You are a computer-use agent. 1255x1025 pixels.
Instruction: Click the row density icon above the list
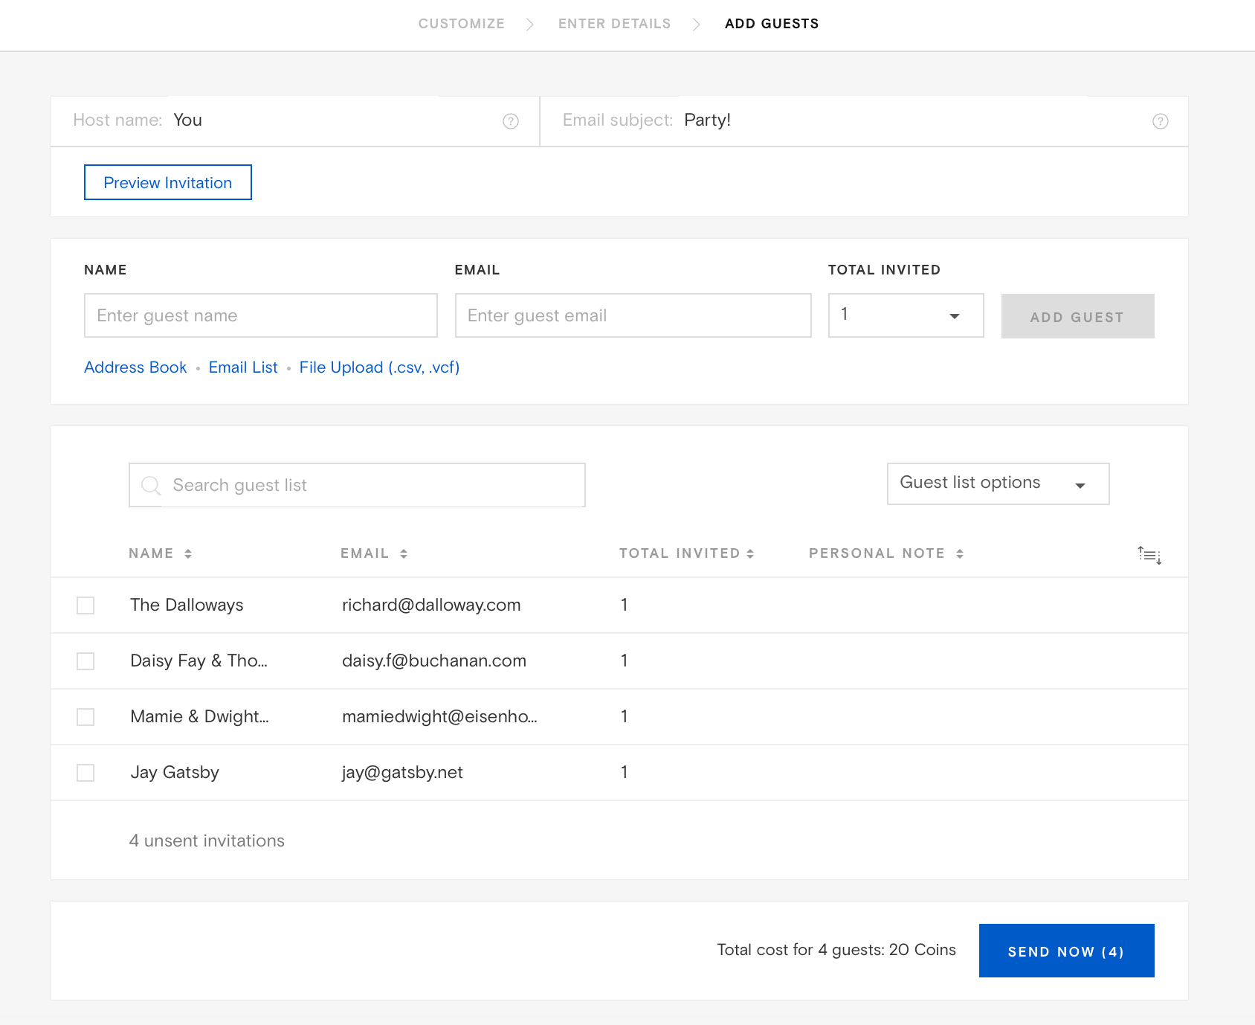tap(1149, 555)
